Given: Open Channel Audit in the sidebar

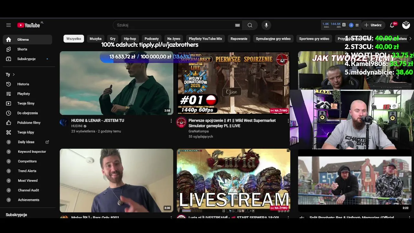Looking at the screenshot, I should pos(27,190).
